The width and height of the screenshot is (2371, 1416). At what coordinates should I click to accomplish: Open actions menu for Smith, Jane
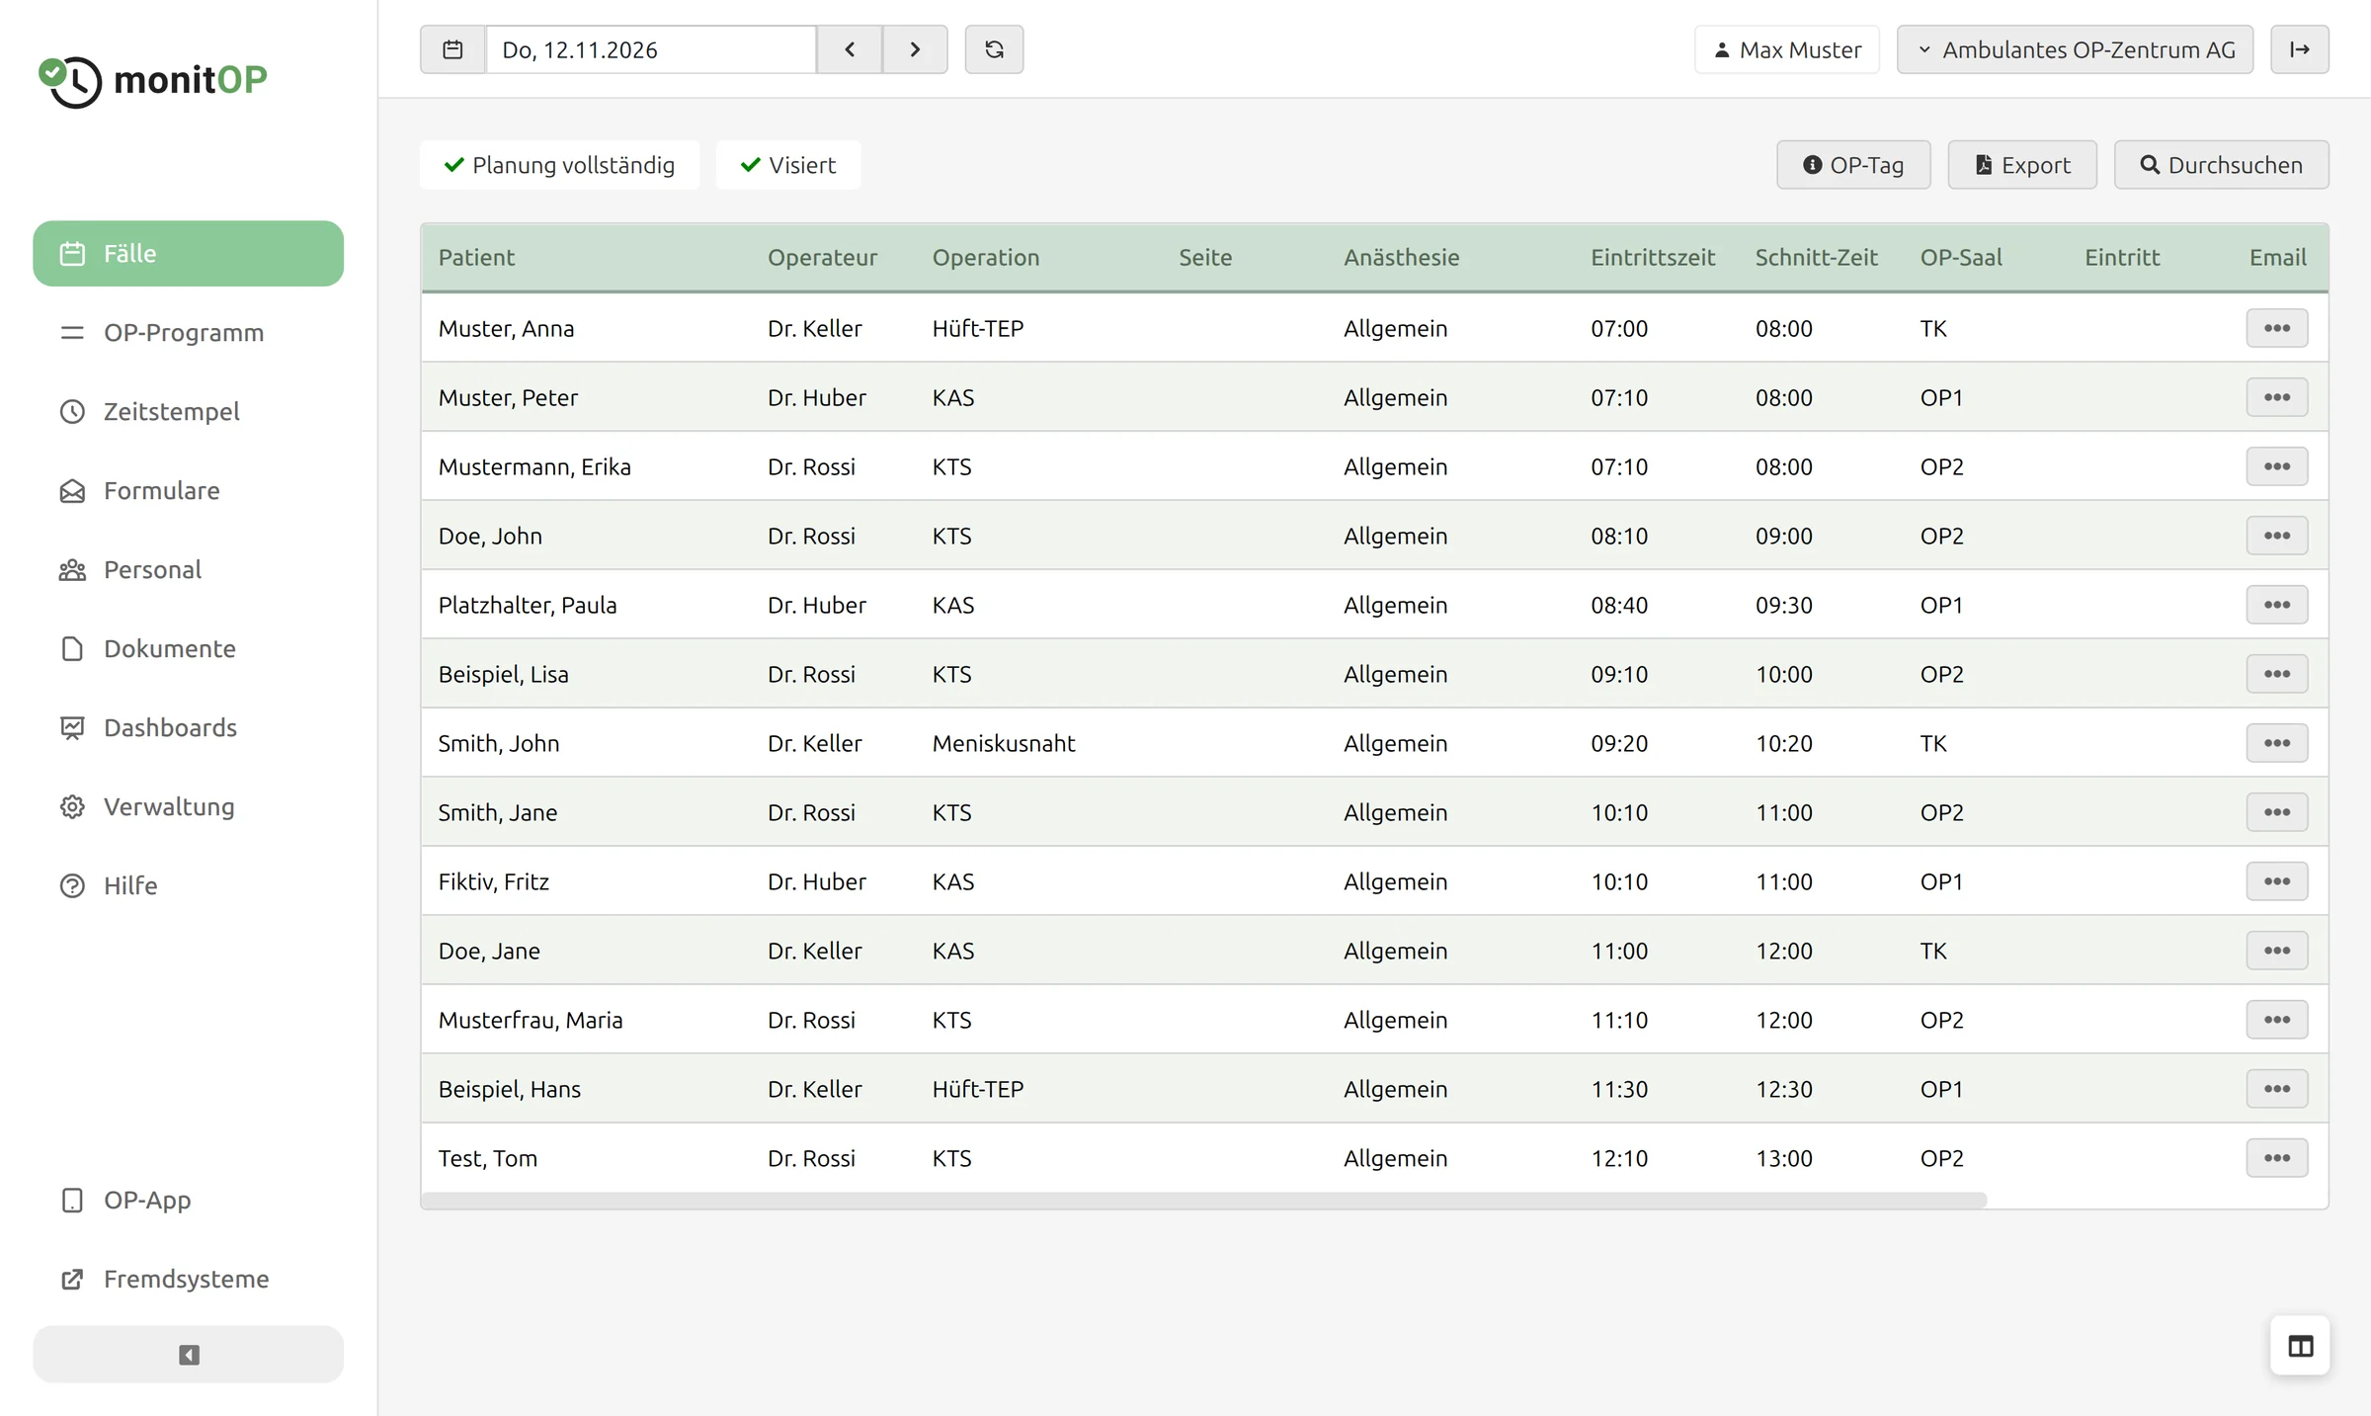pos(2277,812)
